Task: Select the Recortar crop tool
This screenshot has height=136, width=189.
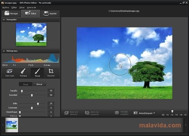Action: coord(51,73)
